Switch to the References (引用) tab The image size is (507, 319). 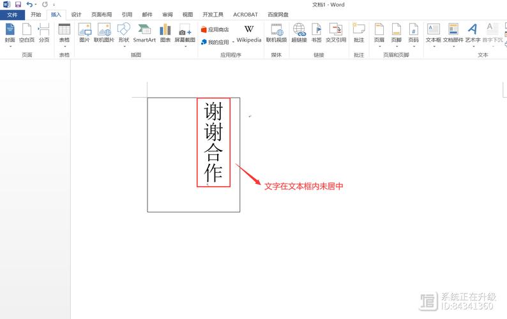click(x=127, y=15)
